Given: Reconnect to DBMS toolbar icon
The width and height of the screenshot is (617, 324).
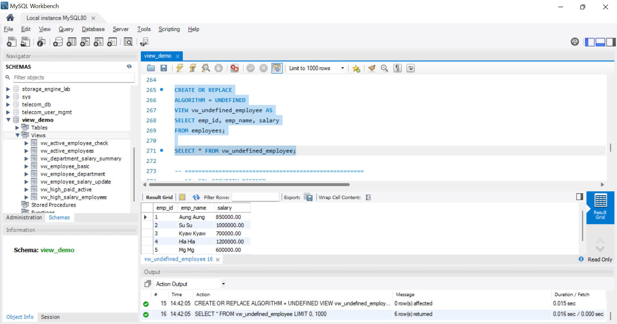Looking at the screenshot, I should pyautogui.click(x=144, y=42).
